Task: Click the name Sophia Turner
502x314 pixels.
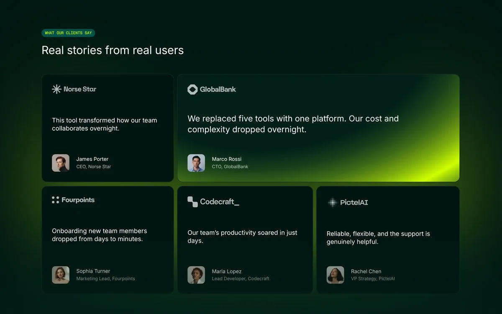Action: click(93, 271)
